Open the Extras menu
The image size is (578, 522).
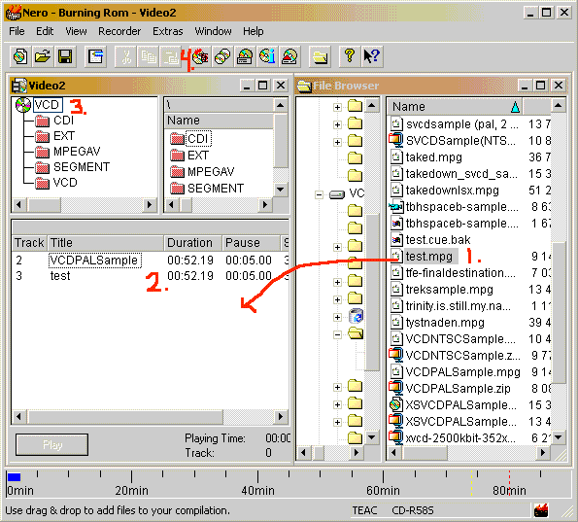point(168,31)
